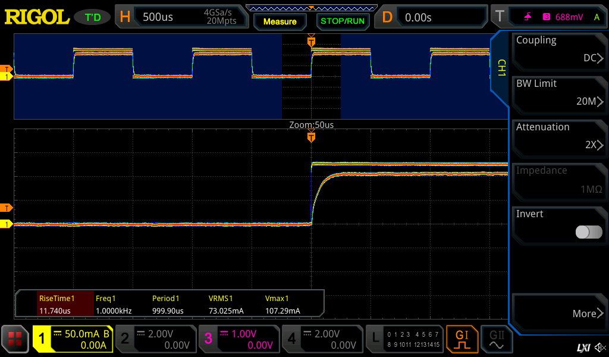Open the Coupling DC dropdown

click(559, 50)
